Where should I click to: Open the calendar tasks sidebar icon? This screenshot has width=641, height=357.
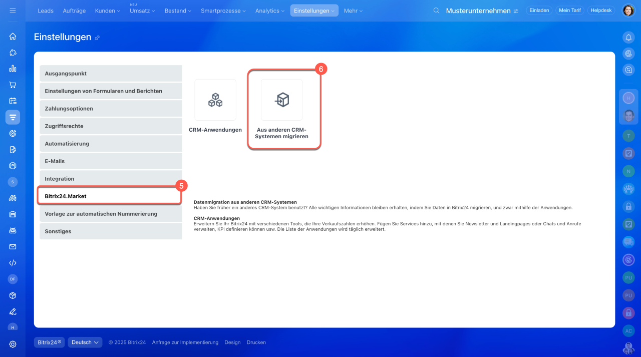tap(13, 101)
